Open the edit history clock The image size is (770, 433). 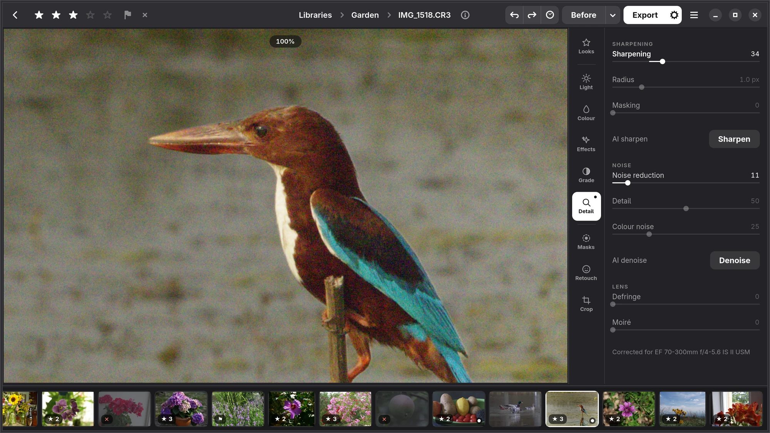[x=550, y=15]
